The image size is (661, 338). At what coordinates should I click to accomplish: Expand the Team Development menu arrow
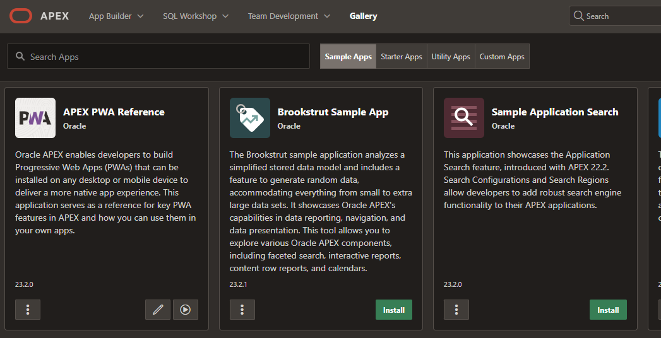pyautogui.click(x=326, y=16)
